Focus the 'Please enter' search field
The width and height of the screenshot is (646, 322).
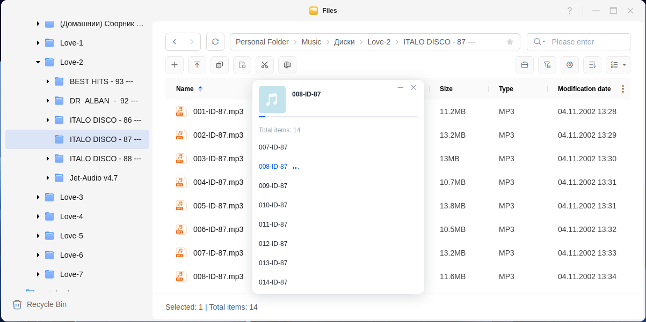(588, 42)
